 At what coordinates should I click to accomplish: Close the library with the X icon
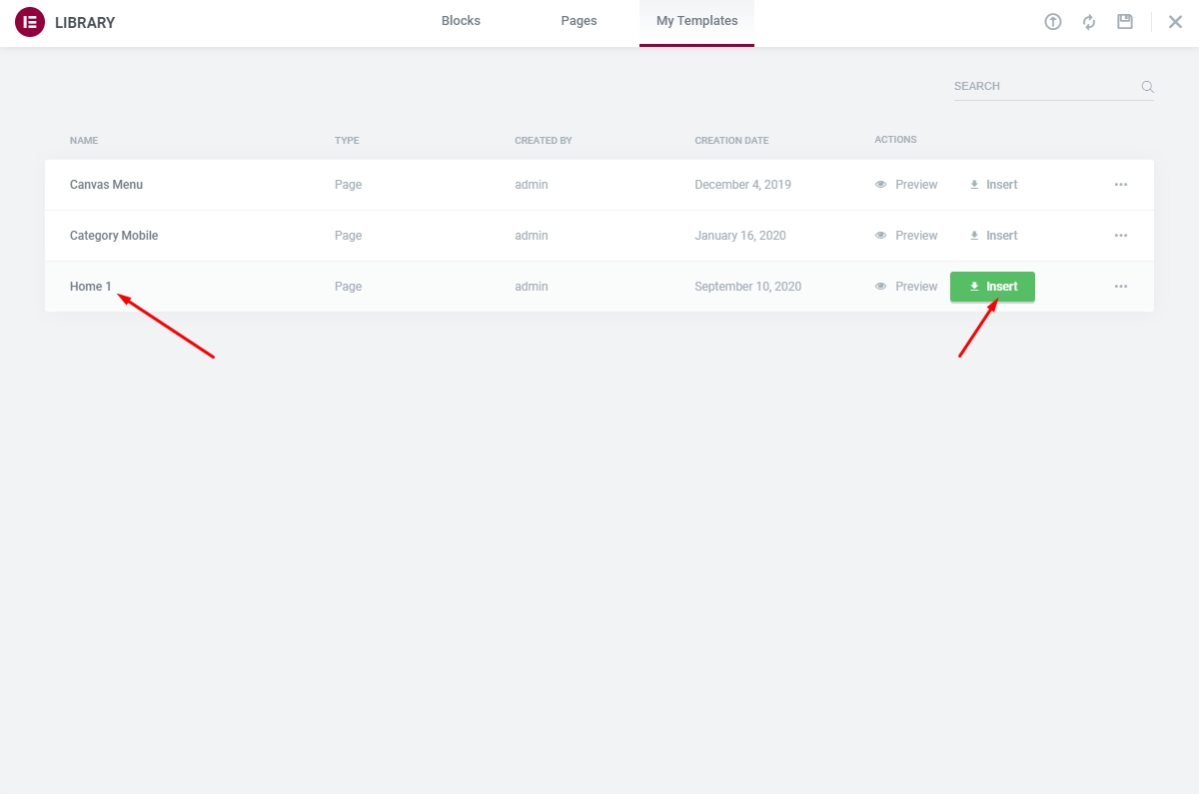click(x=1175, y=22)
